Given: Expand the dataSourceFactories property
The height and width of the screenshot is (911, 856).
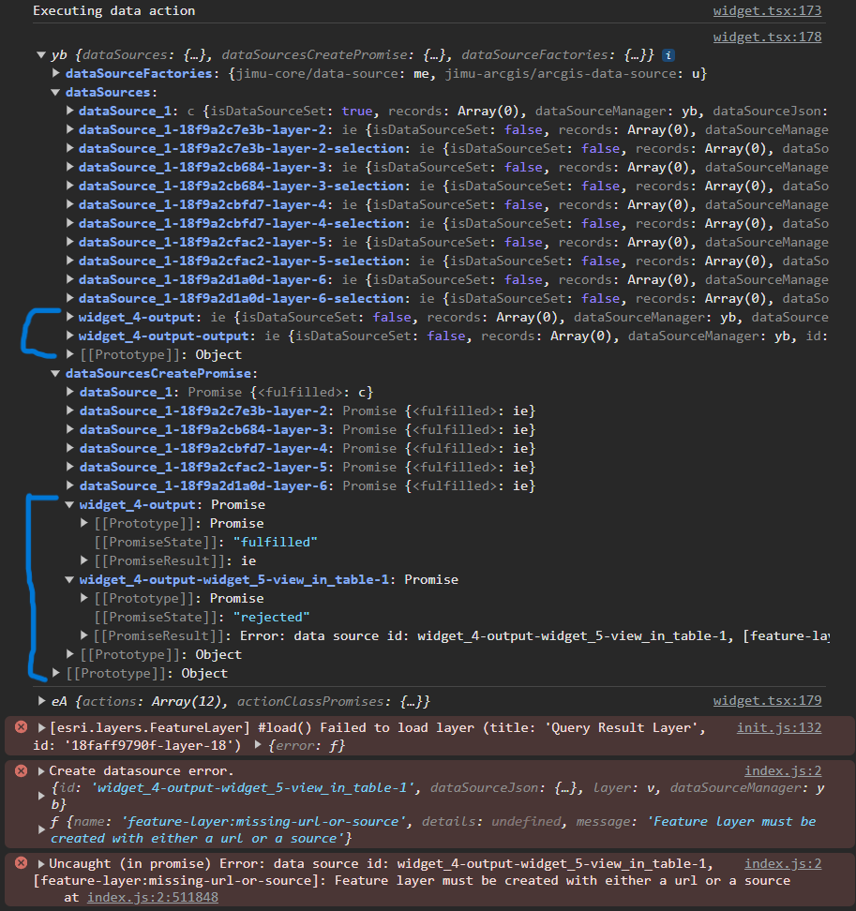Looking at the screenshot, I should pyautogui.click(x=56, y=74).
